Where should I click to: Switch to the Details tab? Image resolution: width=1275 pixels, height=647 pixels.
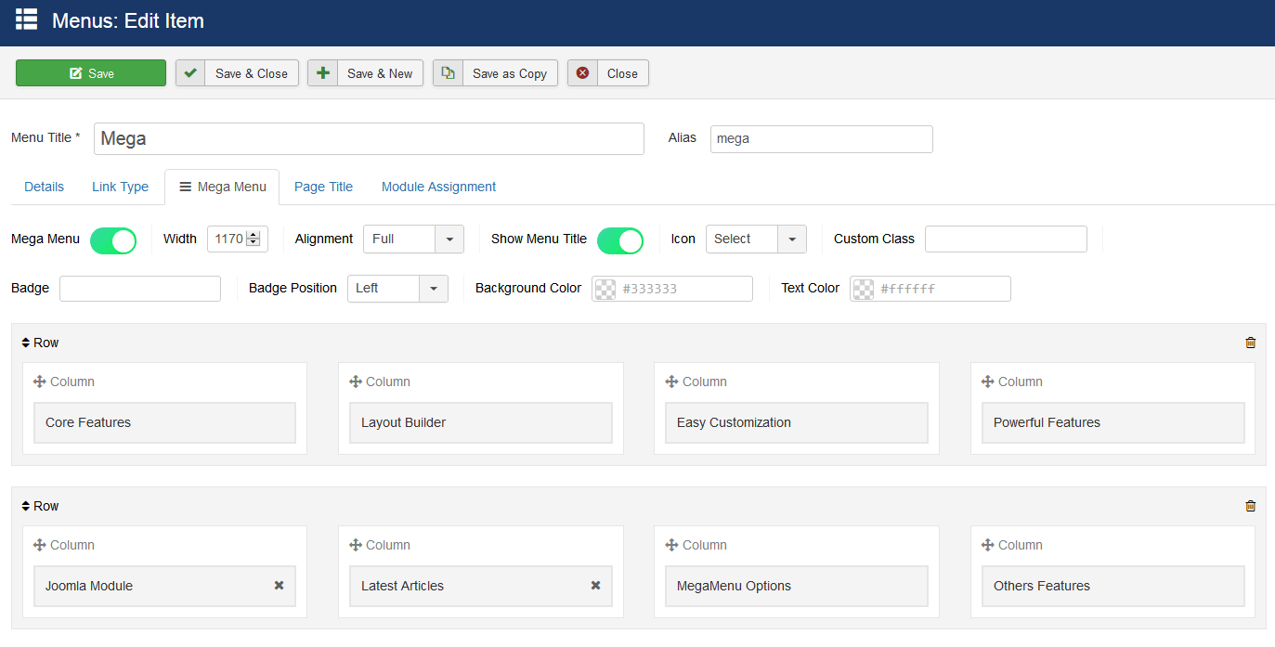pyautogui.click(x=44, y=187)
